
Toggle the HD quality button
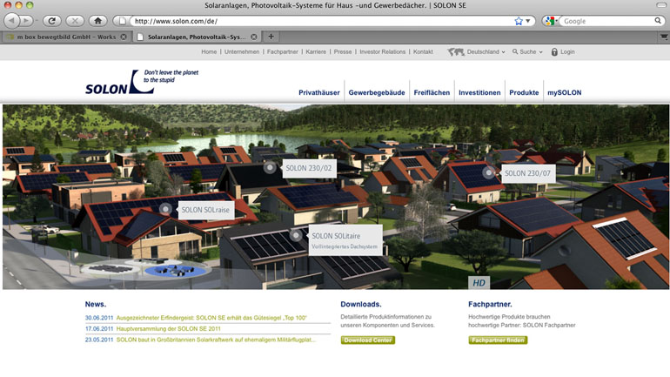click(479, 283)
